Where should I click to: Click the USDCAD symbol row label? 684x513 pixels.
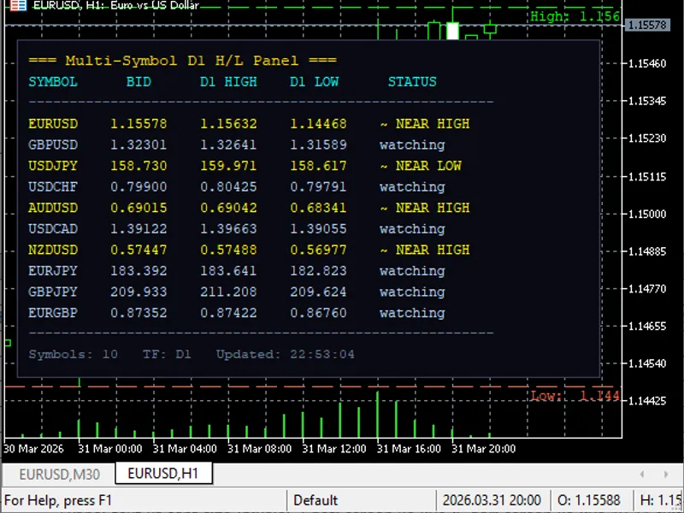[x=53, y=228]
